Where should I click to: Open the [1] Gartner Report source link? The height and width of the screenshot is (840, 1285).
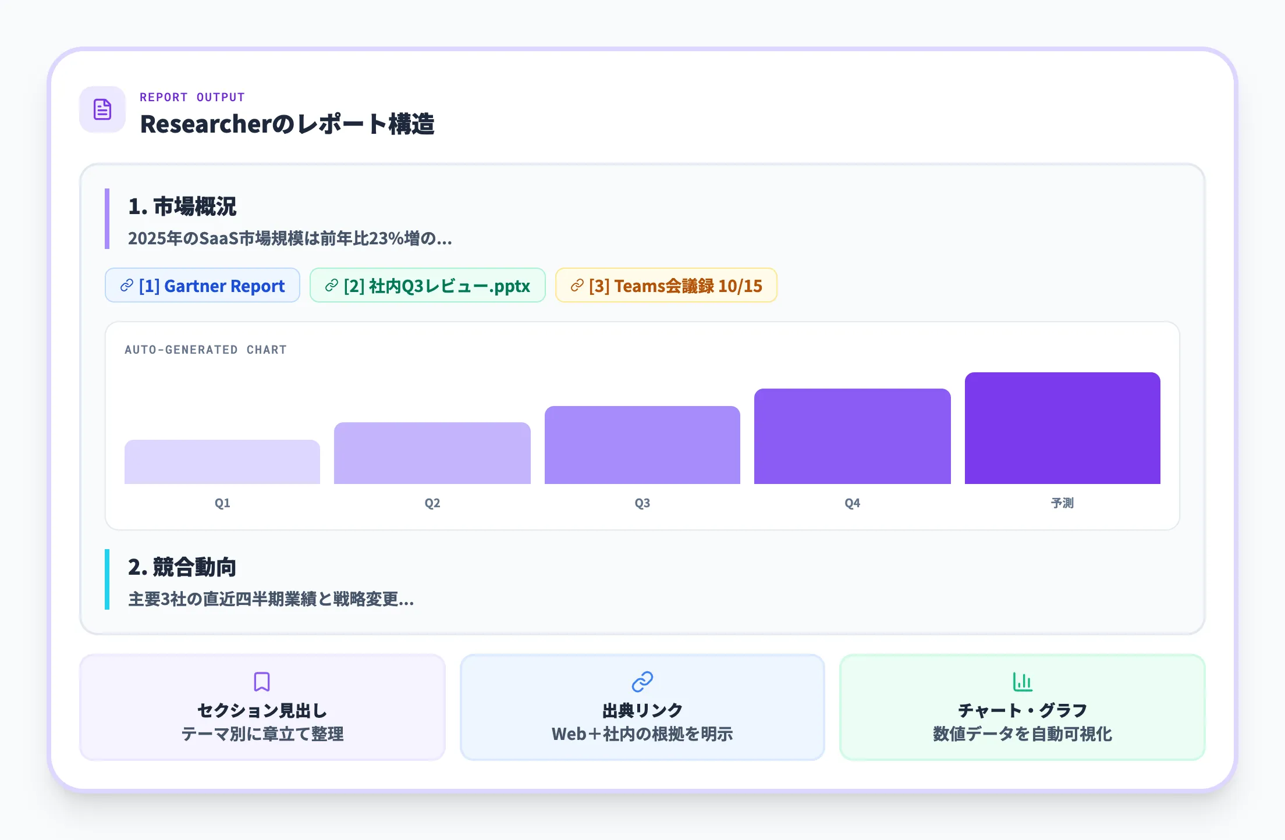tap(203, 285)
